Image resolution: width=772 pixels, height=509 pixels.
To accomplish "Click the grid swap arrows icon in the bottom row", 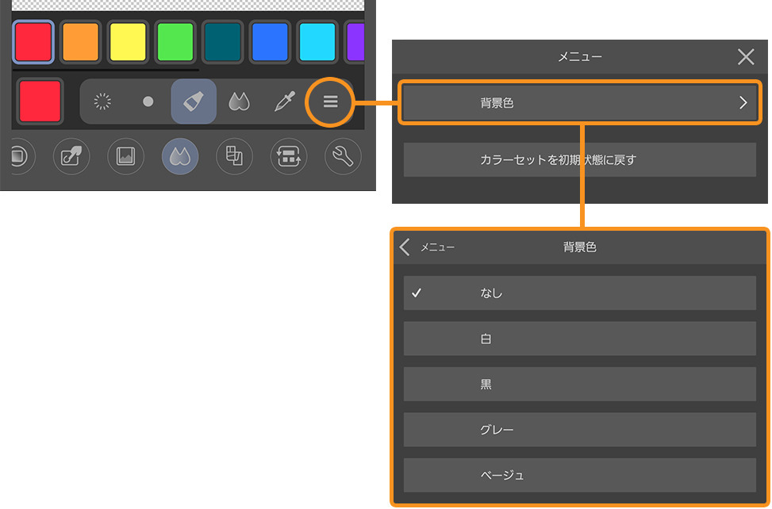I will [289, 156].
